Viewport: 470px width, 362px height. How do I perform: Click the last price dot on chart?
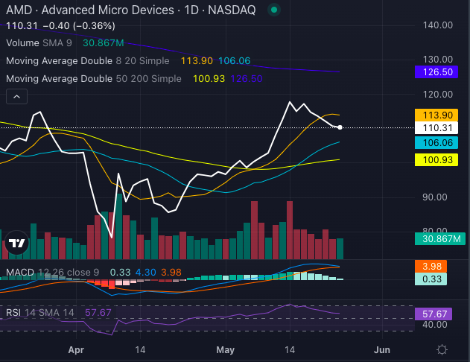340,127
